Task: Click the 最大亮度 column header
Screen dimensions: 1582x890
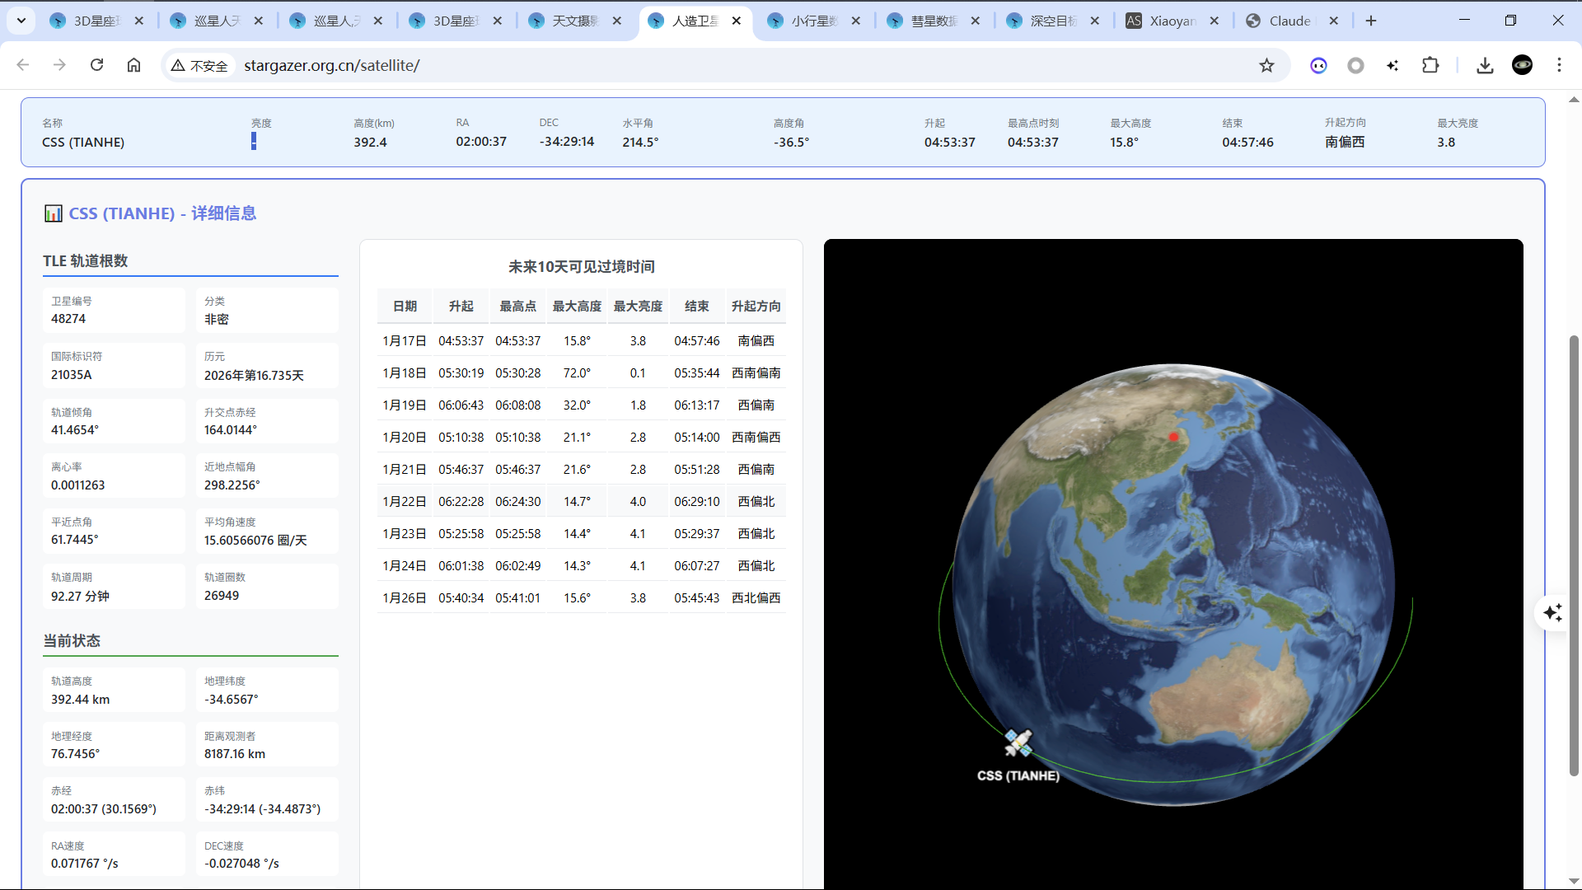Action: 638,306
